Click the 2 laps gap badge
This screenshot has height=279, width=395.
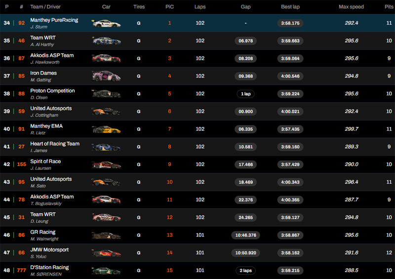245,271
